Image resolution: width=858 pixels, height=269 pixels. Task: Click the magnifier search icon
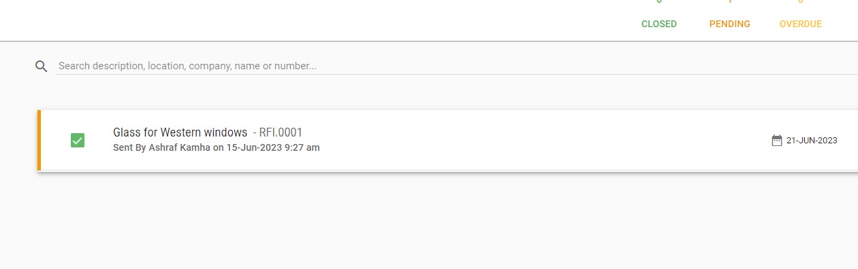[x=42, y=66]
